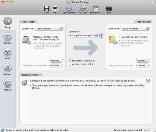
Task: Open Left Target Connect to dropdown
Action: (49, 29)
